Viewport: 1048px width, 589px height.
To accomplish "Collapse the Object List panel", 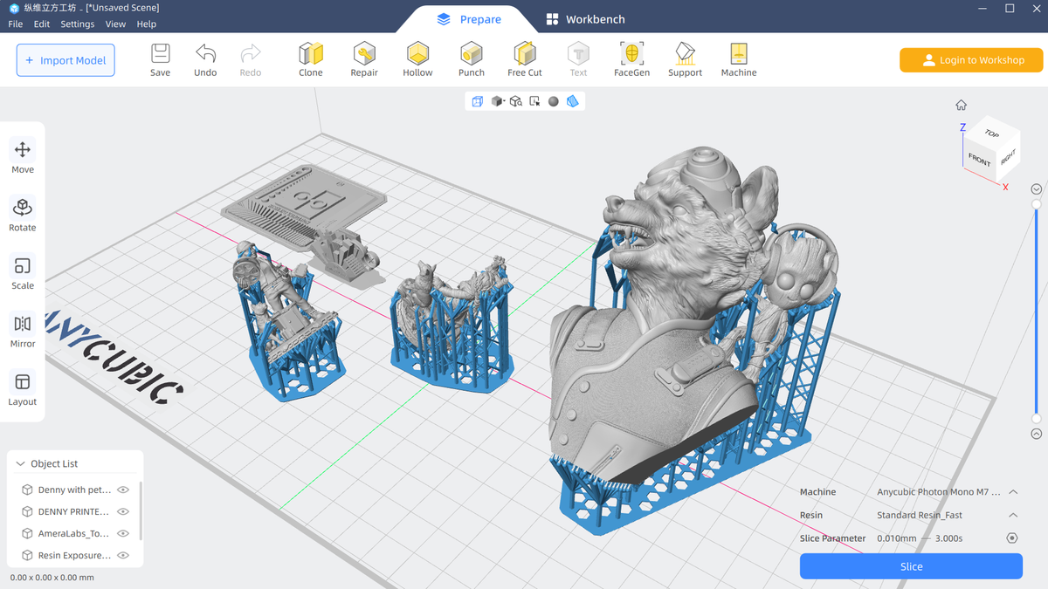I will (20, 464).
